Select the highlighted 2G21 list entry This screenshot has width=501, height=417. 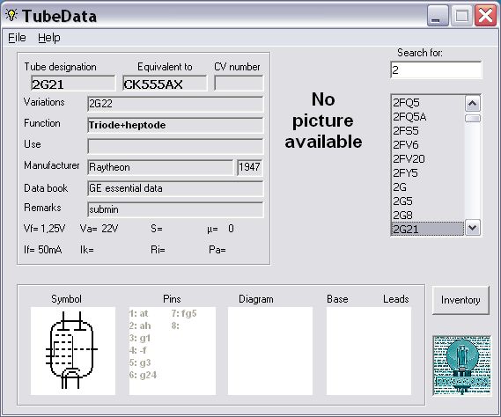click(x=428, y=229)
